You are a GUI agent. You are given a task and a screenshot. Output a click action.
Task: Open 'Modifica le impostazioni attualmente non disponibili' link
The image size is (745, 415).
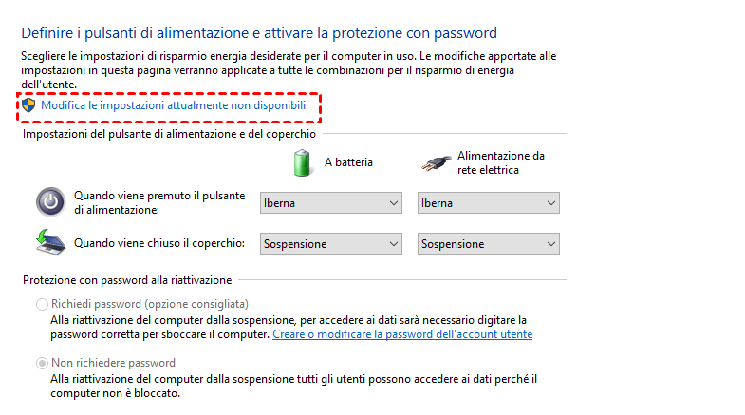(x=173, y=105)
